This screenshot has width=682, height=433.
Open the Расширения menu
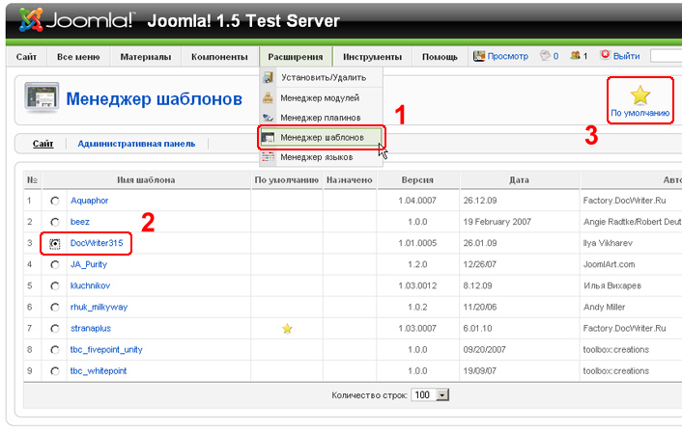click(296, 57)
